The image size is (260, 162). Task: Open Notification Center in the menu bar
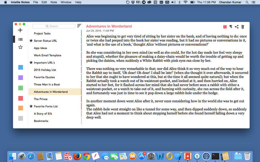point(253,2)
